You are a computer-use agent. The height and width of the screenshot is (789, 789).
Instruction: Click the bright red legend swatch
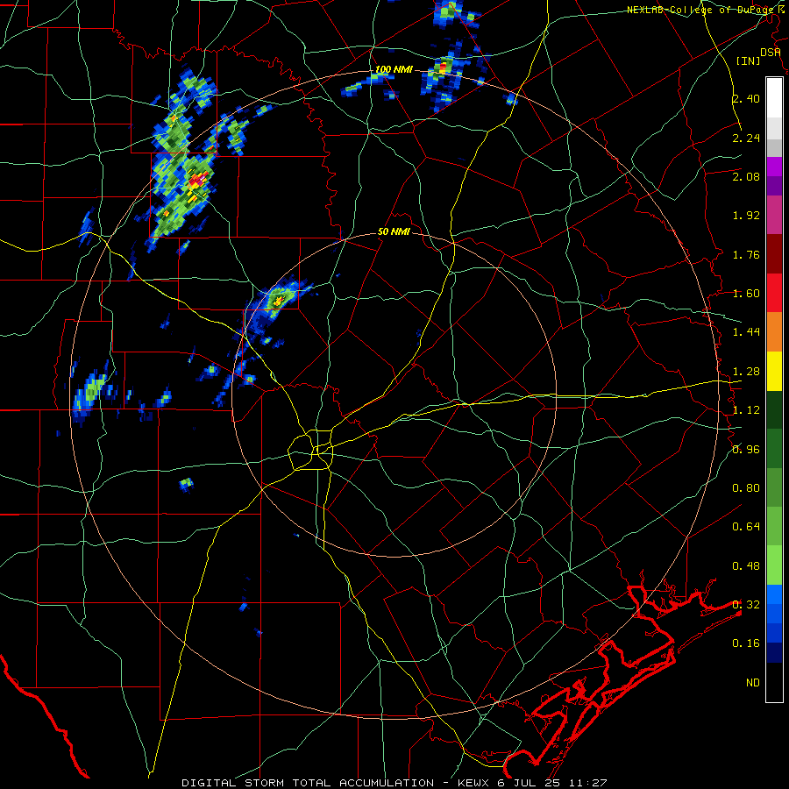[x=774, y=293]
